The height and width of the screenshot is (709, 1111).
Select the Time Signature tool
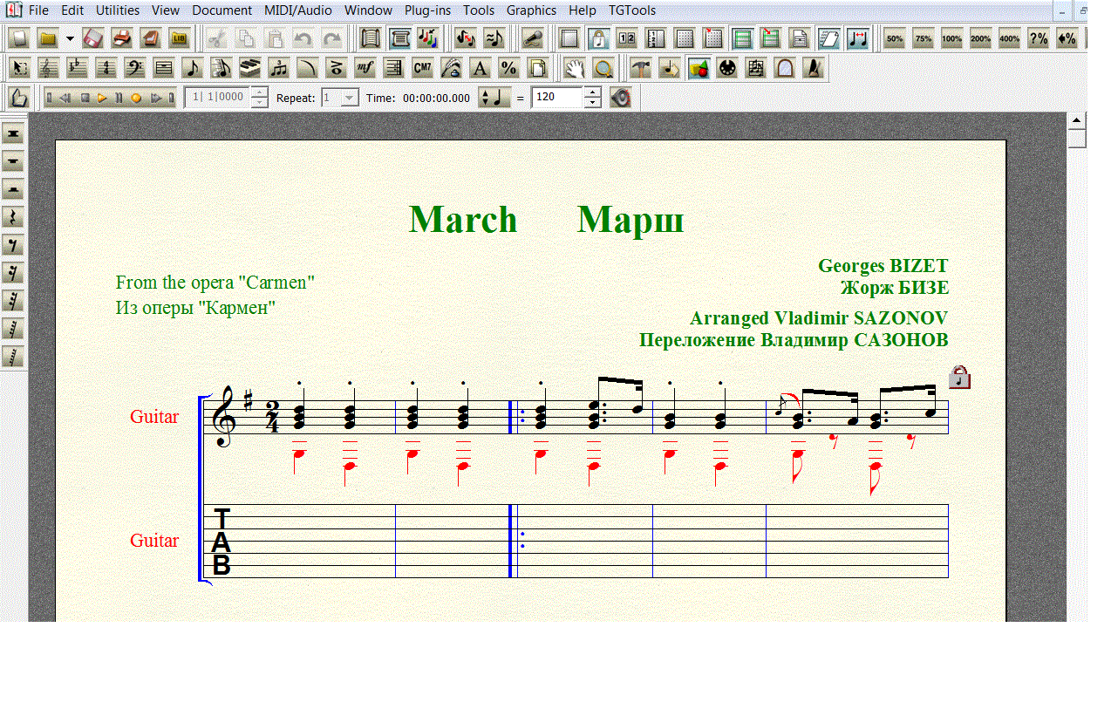(106, 68)
